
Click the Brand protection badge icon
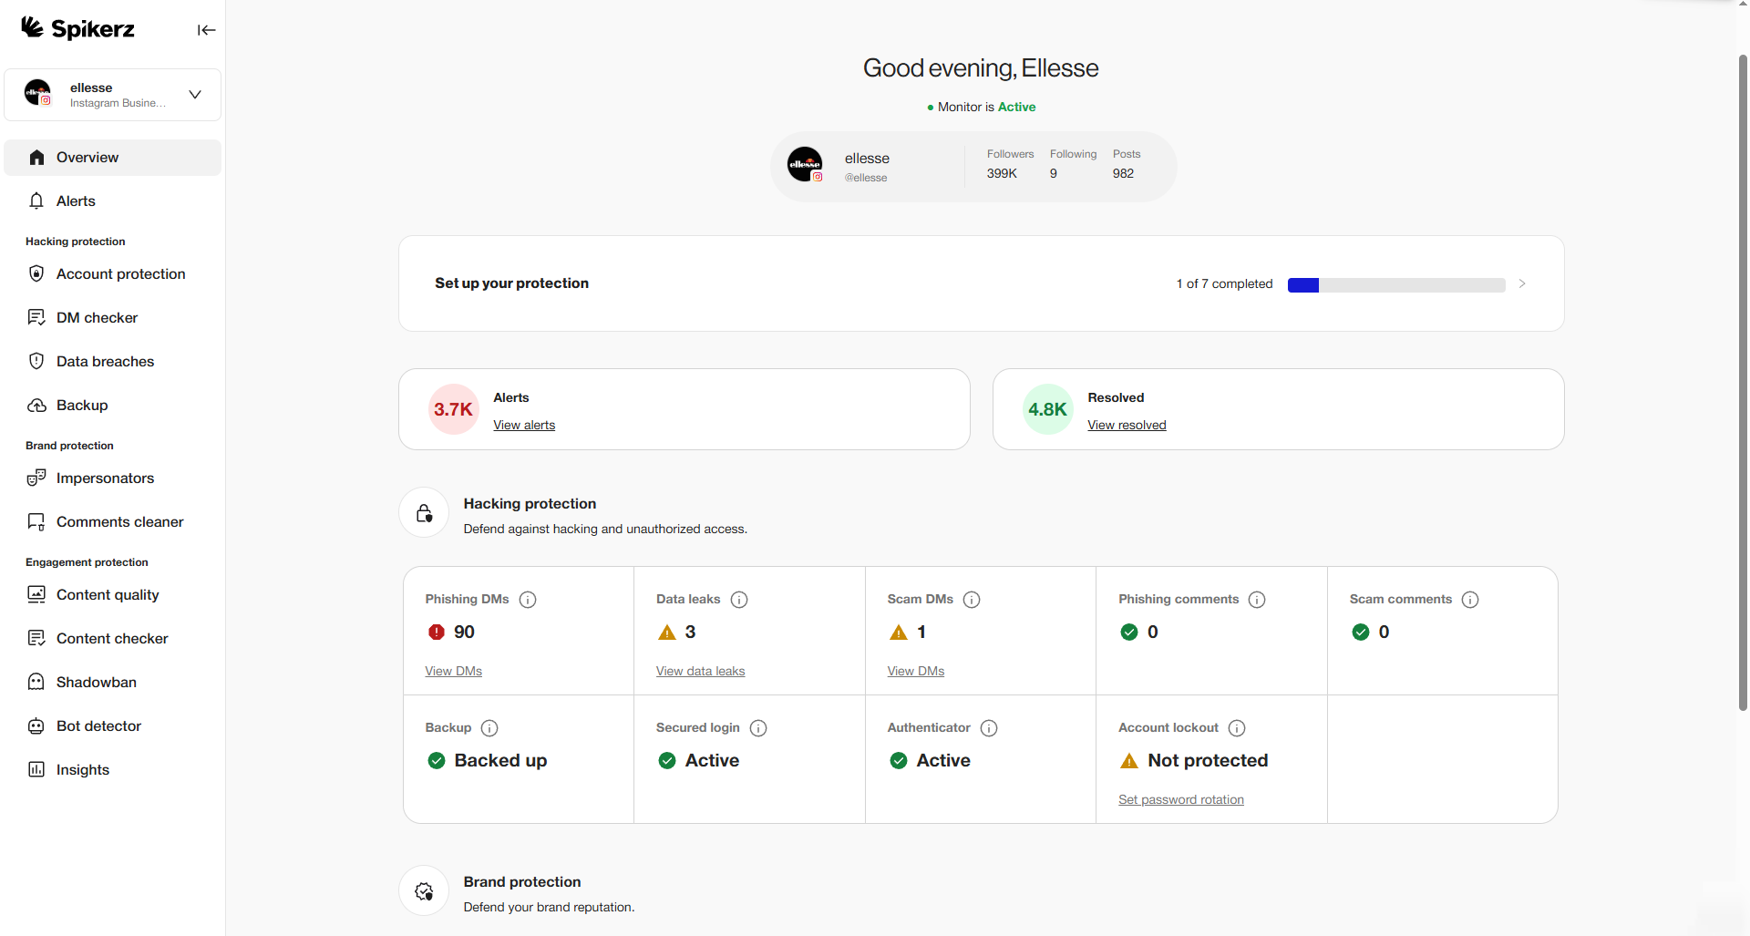point(424,891)
